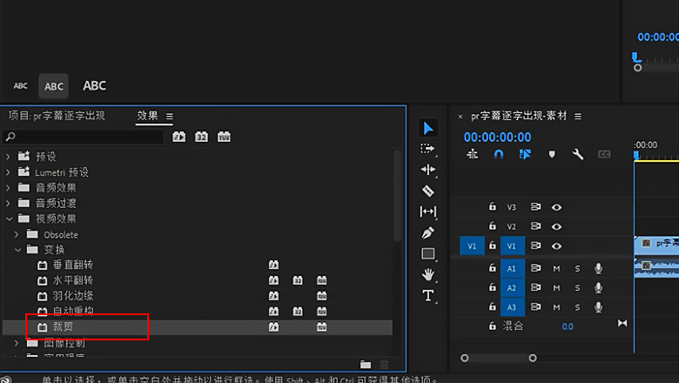The width and height of the screenshot is (679, 383).
Task: Select the Razor tool
Action: (x=427, y=191)
